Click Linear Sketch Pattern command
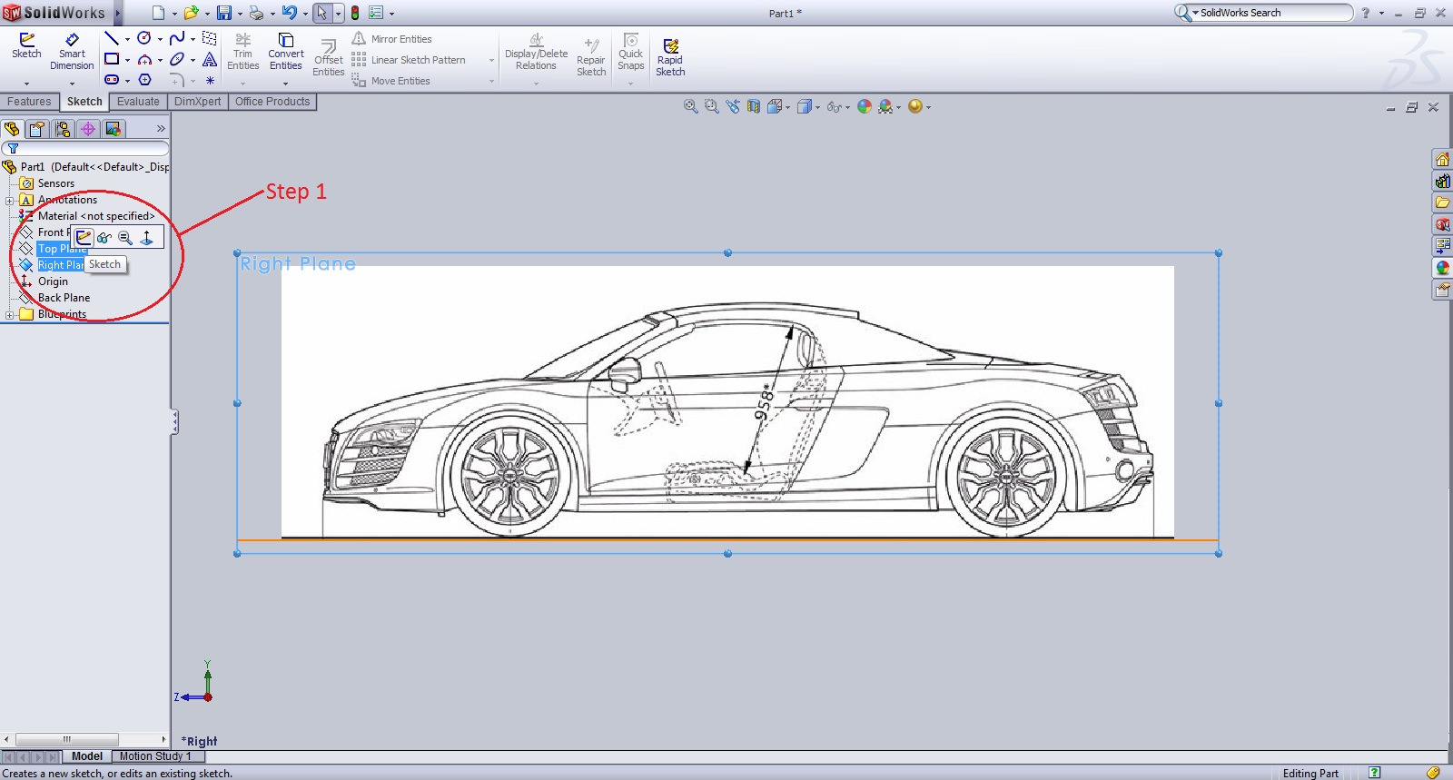1453x780 pixels. [409, 60]
